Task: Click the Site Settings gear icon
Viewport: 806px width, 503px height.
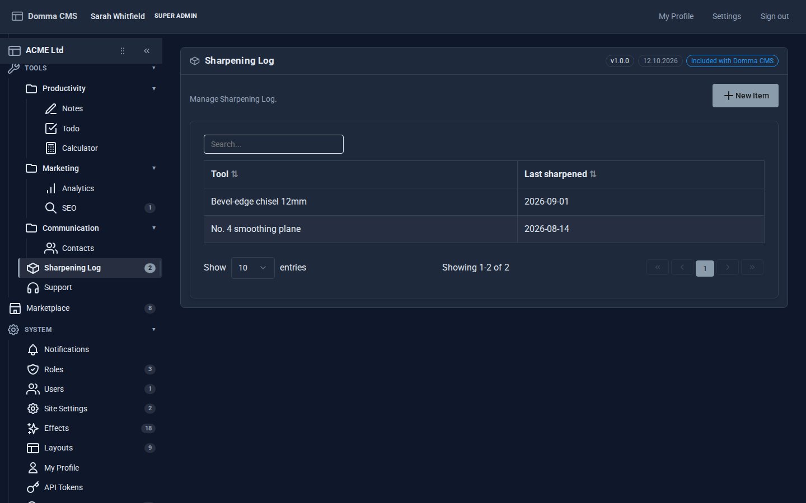Action: click(33, 409)
